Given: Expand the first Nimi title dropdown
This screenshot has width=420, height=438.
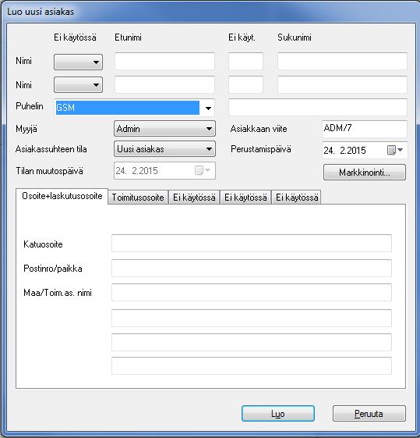Looking at the screenshot, I should (x=78, y=62).
